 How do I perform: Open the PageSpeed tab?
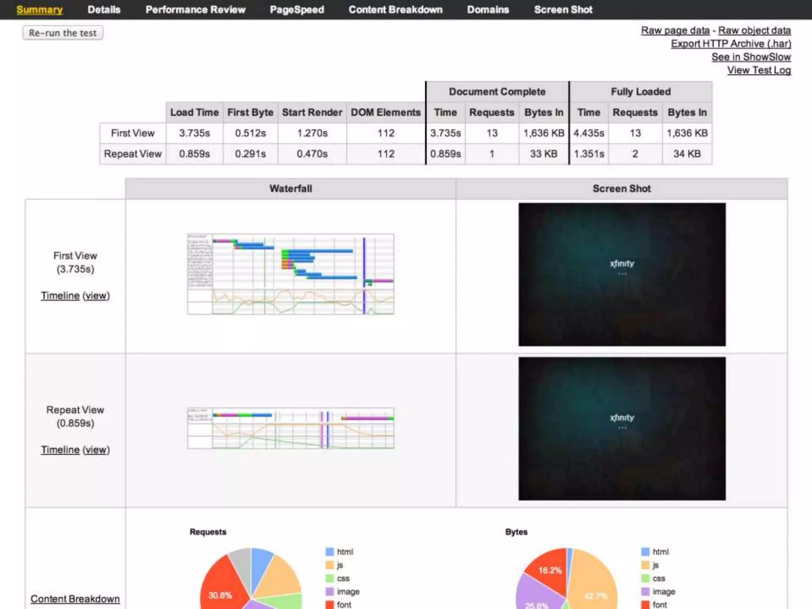[x=297, y=10]
